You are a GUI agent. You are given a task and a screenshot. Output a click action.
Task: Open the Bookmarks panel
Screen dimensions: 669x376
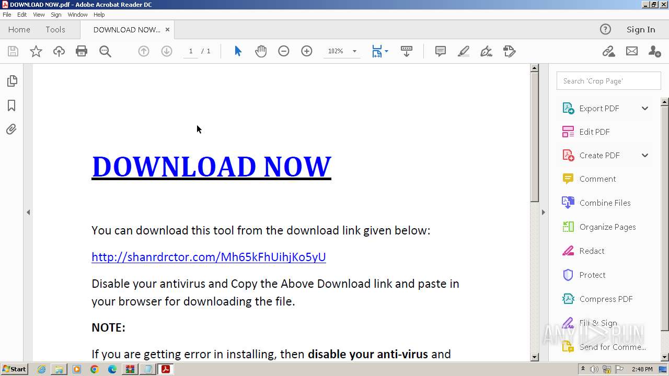(11, 105)
